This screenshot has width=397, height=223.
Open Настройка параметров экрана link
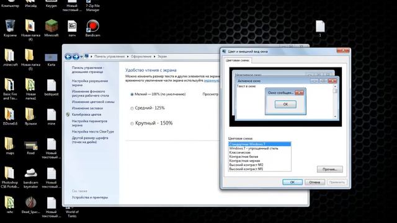tap(89, 123)
